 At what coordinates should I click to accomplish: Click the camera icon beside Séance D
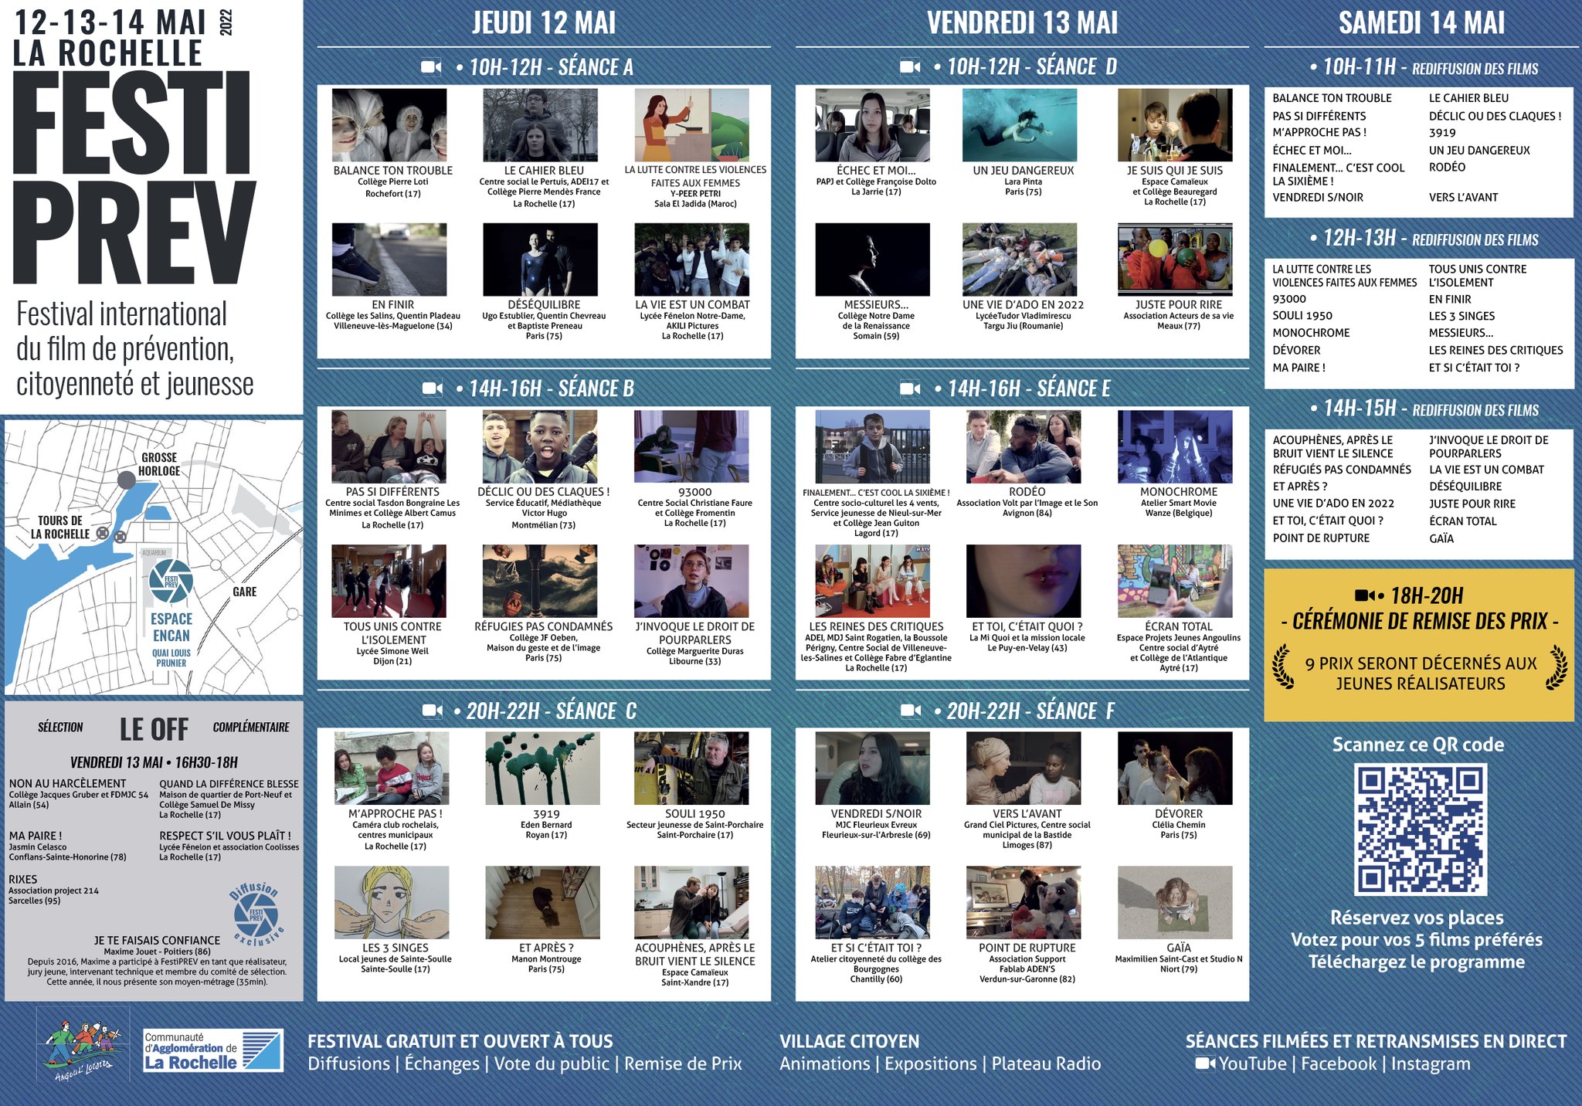910,67
